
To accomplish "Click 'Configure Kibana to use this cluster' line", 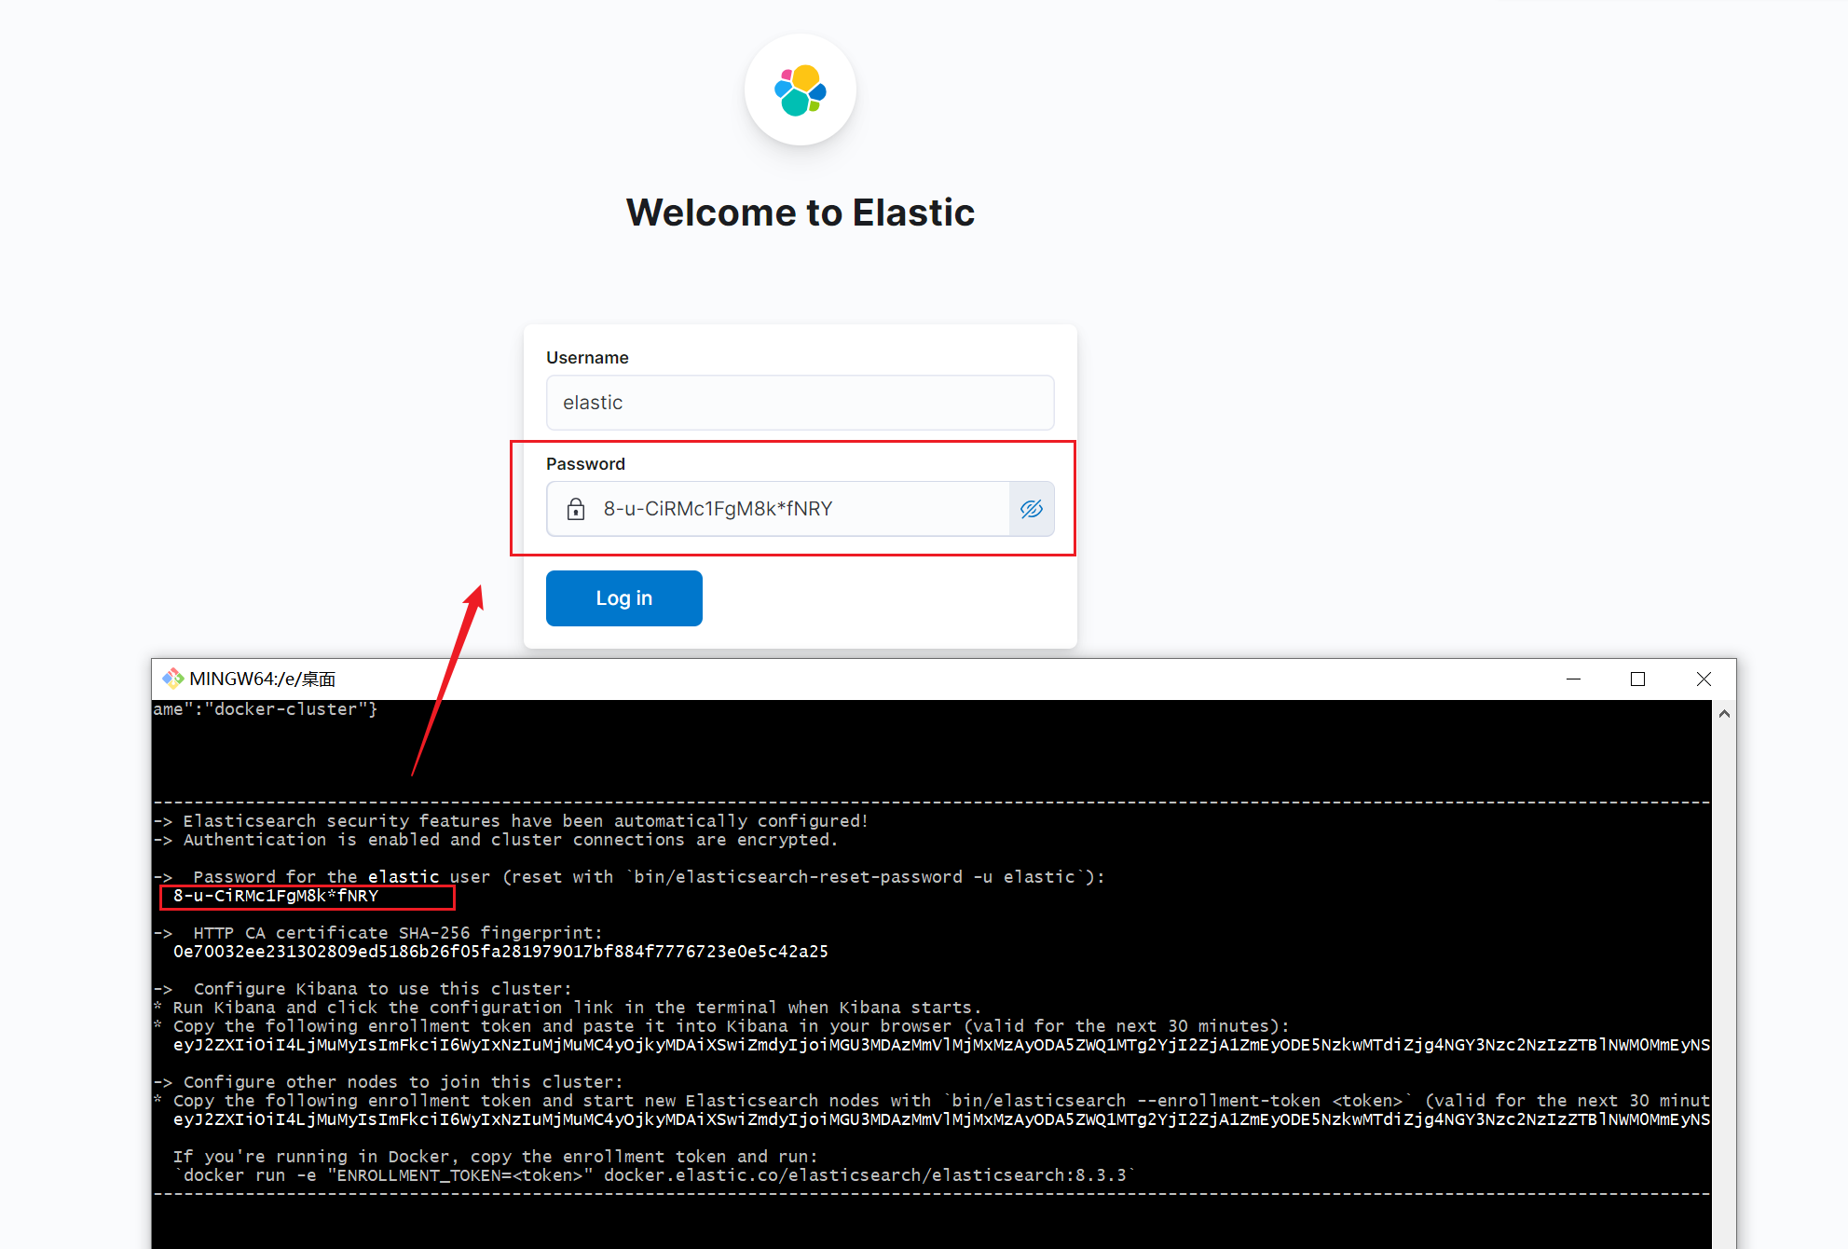I will 363,989.
